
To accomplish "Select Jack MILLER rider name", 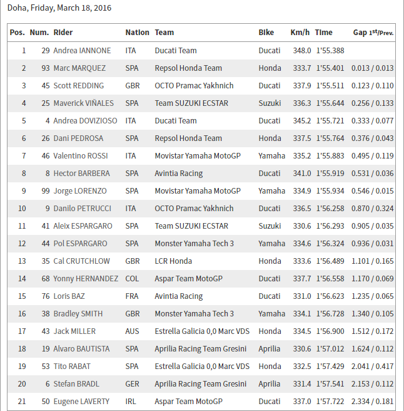I will [74, 331].
